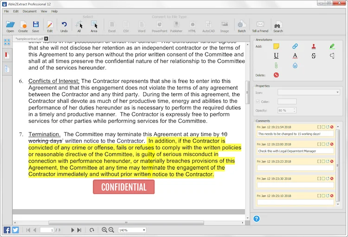Open the Batch conversion tool
Image resolution: width=348 pixels, height=237 pixels.
pos(242,26)
